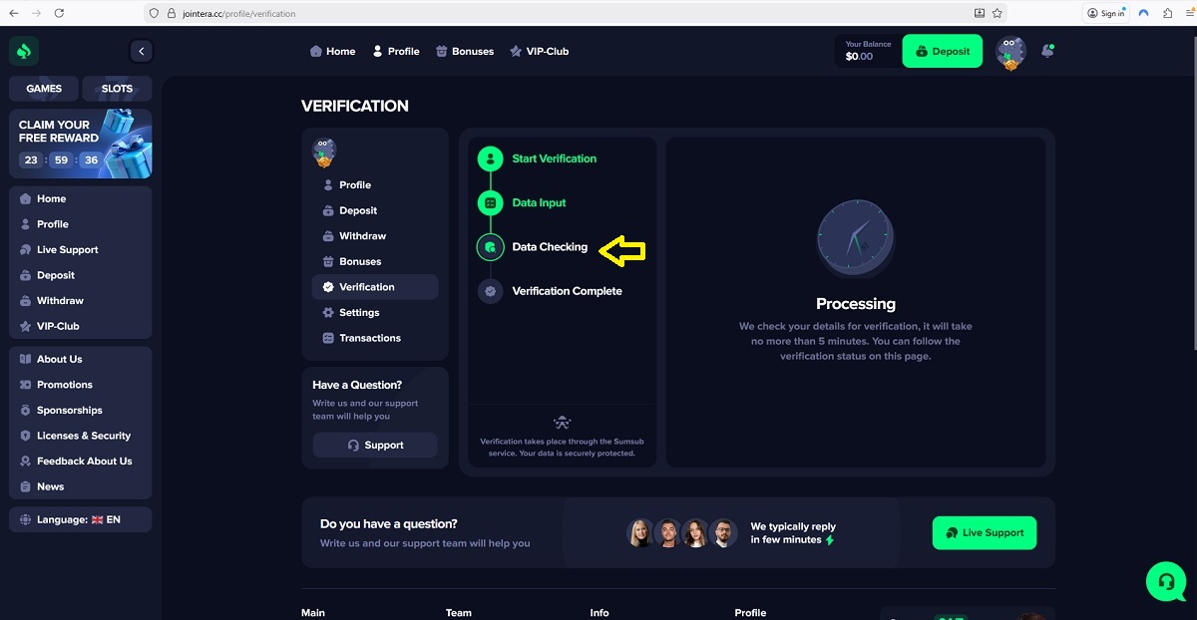
Task: Reload the page in the browser
Action: click(59, 13)
